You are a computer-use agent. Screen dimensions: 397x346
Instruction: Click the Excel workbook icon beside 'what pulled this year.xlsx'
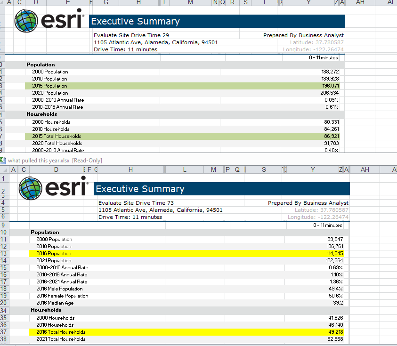pyautogui.click(x=3, y=161)
